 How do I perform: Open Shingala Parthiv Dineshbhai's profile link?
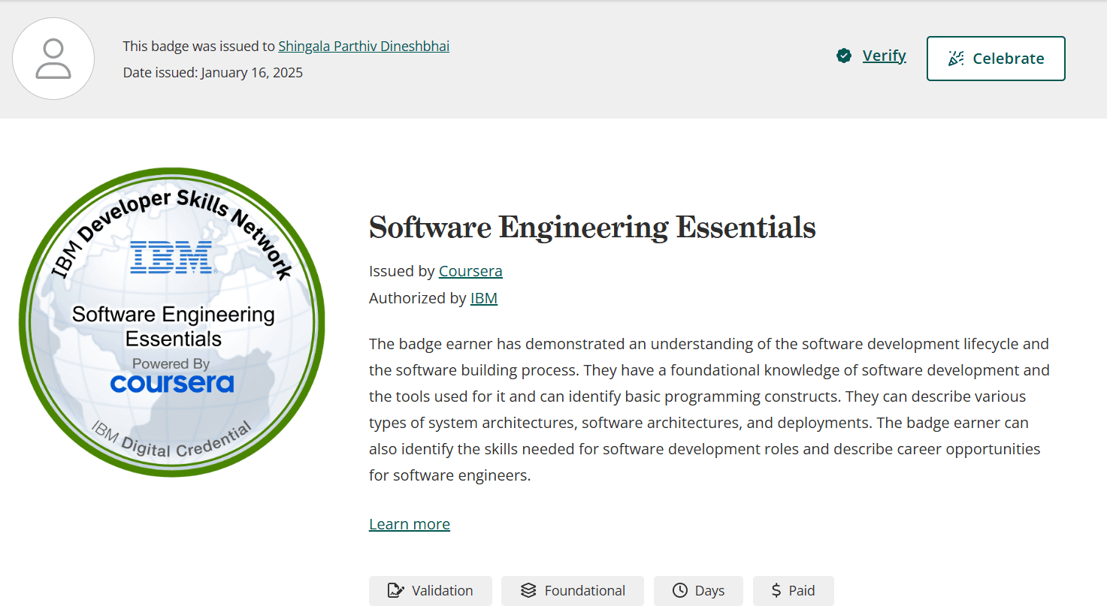pos(364,46)
